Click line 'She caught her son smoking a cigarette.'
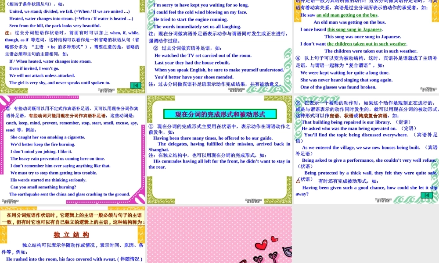Image resolution: width=439 pixels, height=263 pixels. click(x=48, y=137)
